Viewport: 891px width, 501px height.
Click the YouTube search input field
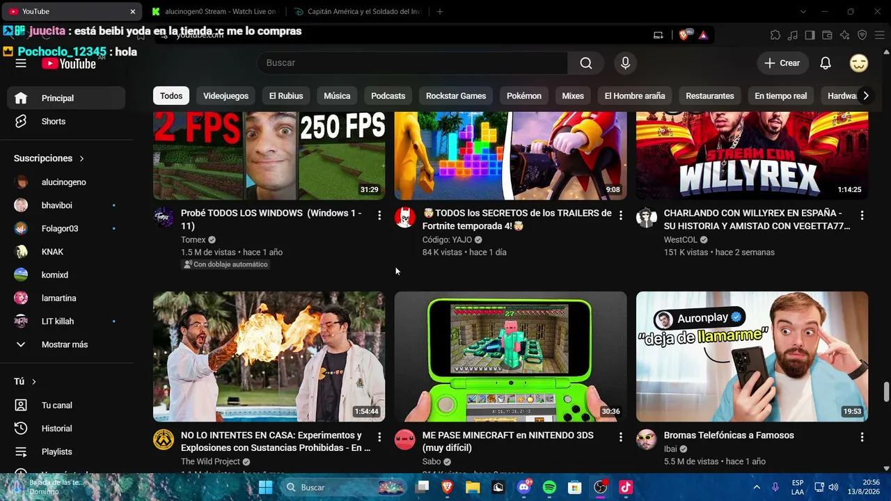(412, 63)
